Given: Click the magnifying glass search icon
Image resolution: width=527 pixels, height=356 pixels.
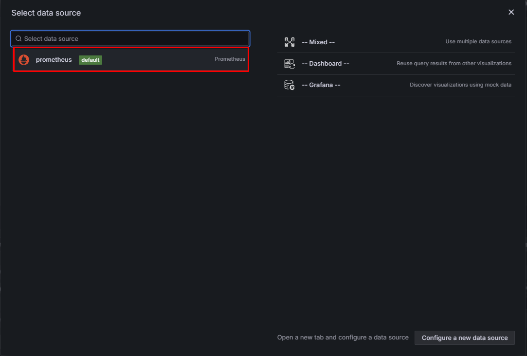Looking at the screenshot, I should coord(18,38).
